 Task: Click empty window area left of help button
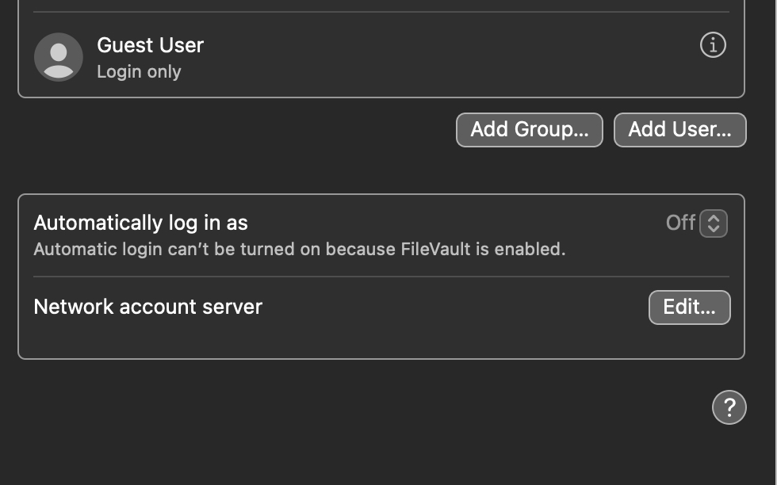click(362, 407)
